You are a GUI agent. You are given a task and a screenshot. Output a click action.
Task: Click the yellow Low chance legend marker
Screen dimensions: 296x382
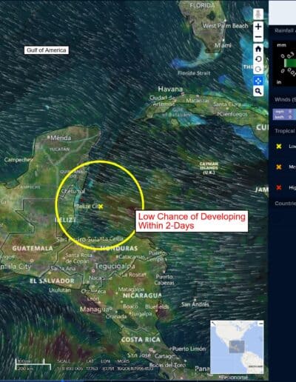pyautogui.click(x=279, y=147)
